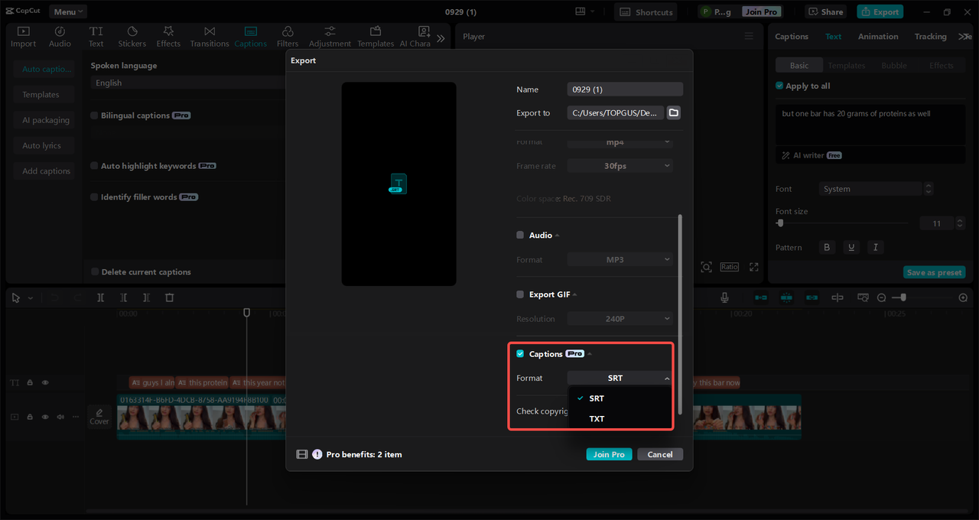The width and height of the screenshot is (979, 520).
Task: Click the Ratio button in the player
Action: click(729, 267)
